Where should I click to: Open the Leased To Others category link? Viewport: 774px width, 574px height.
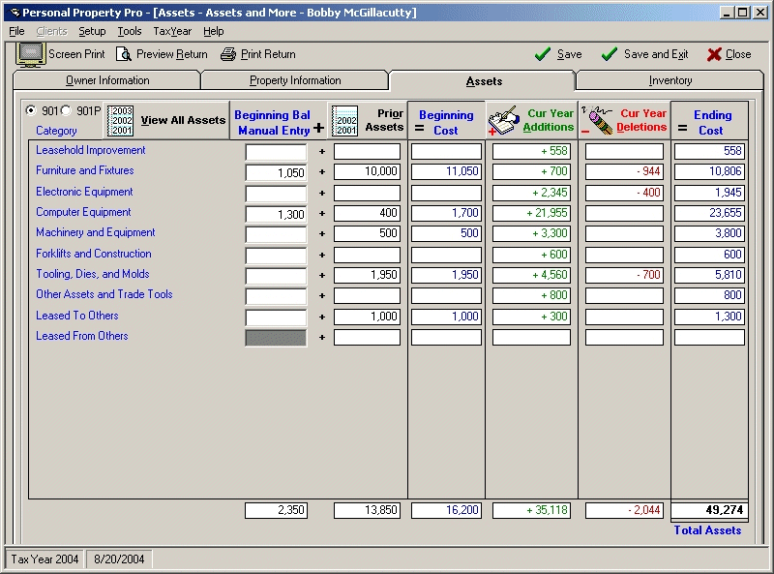tap(77, 316)
